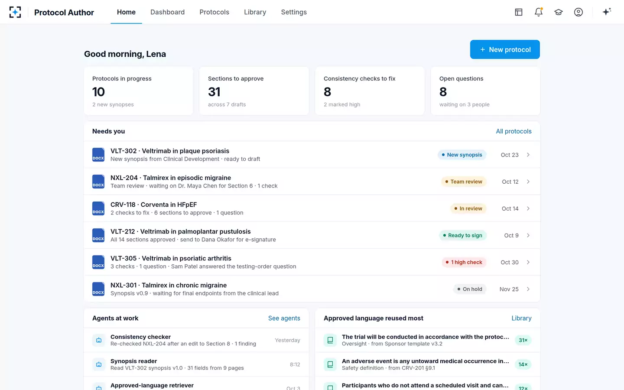Click book icon beside 'An adverse event'
The height and width of the screenshot is (390, 624).
[330, 364]
